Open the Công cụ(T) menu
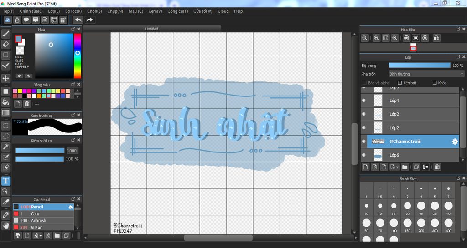467x248 pixels. [178, 11]
